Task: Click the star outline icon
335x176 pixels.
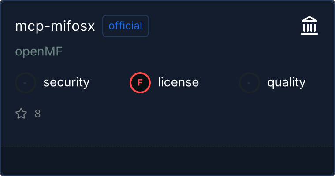Action: click(21, 114)
